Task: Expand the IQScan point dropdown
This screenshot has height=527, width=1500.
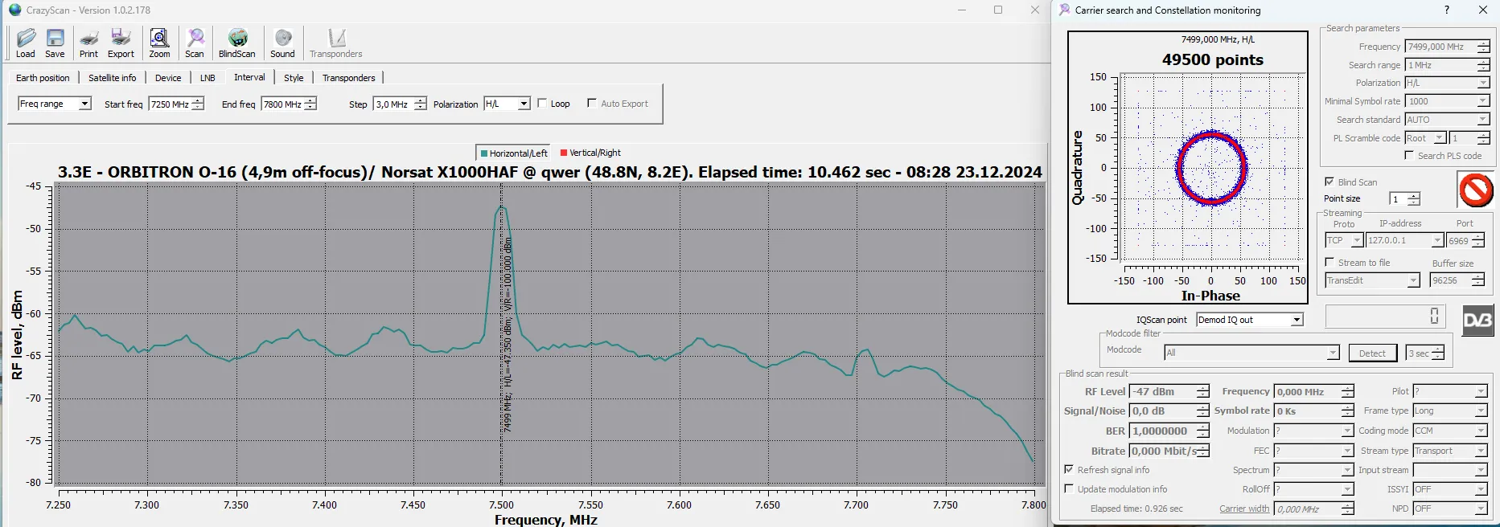Action: pos(1297,320)
